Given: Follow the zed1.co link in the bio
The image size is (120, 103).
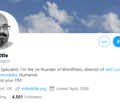Looking at the screenshot, I should pos(113,70).
